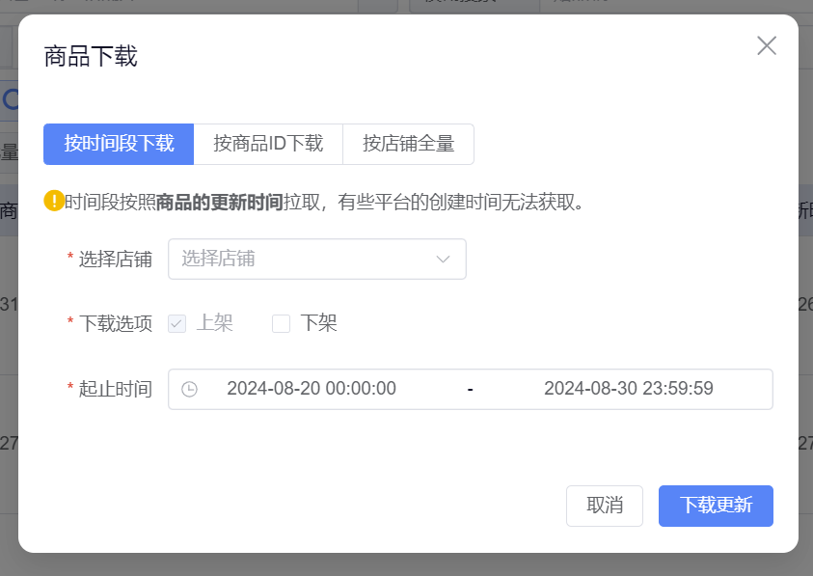The image size is (813, 576).
Task: Click the clock icon in the date range field
Action: [x=189, y=389]
